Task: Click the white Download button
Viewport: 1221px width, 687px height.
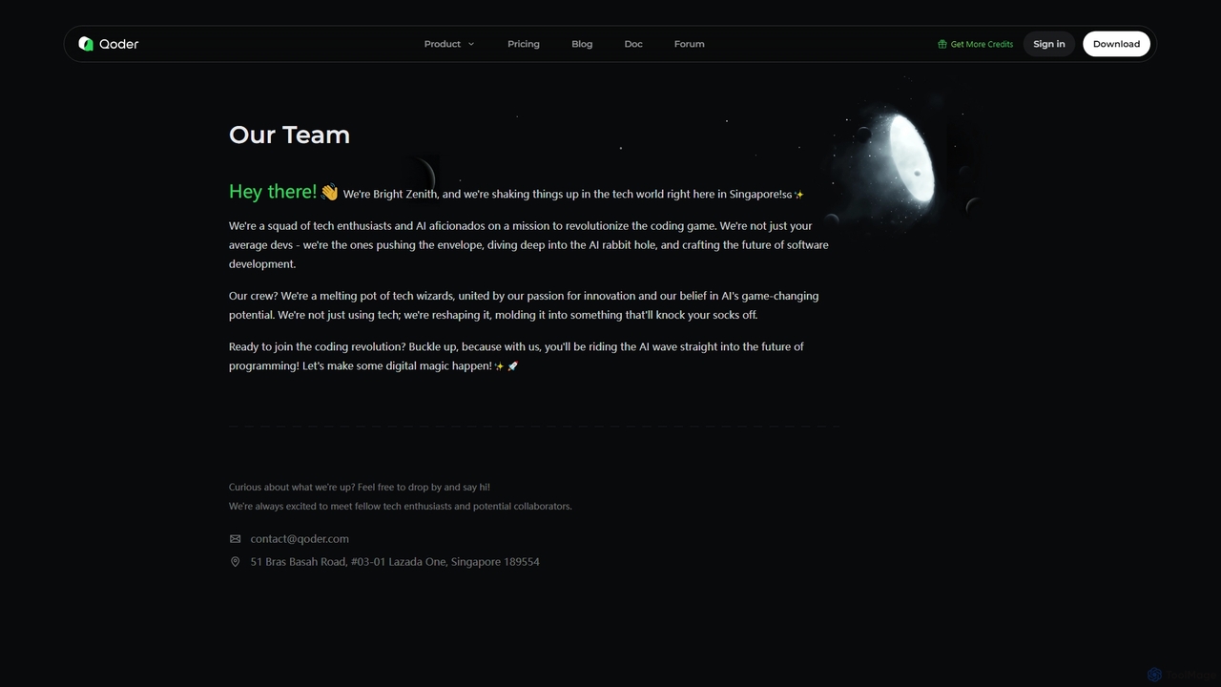Action: click(x=1116, y=44)
